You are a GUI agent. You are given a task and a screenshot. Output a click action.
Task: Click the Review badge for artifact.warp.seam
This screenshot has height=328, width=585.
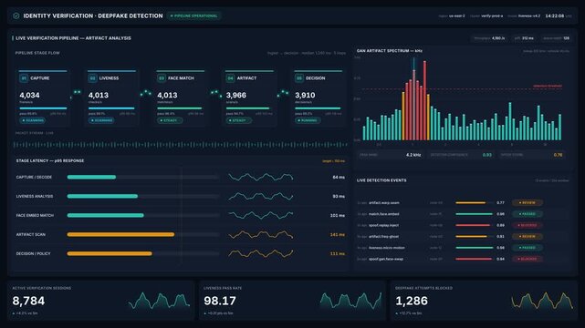[528, 203]
